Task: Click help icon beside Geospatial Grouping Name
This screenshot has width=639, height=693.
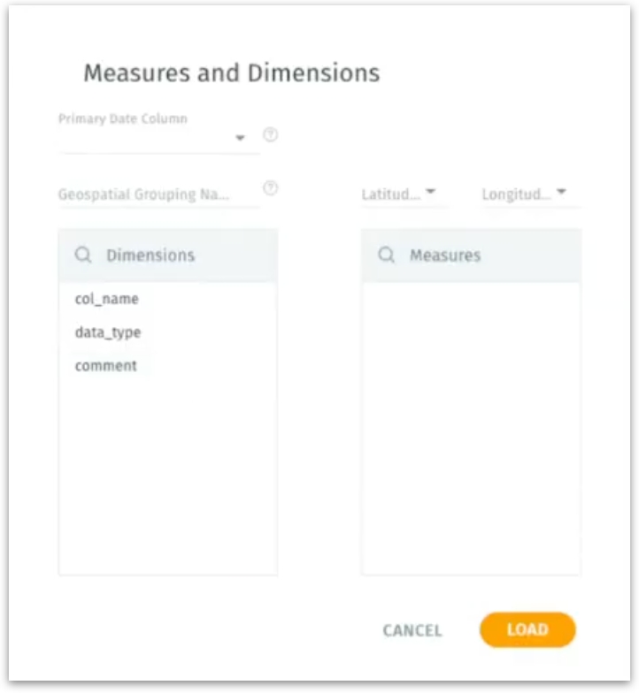Action: (x=271, y=188)
